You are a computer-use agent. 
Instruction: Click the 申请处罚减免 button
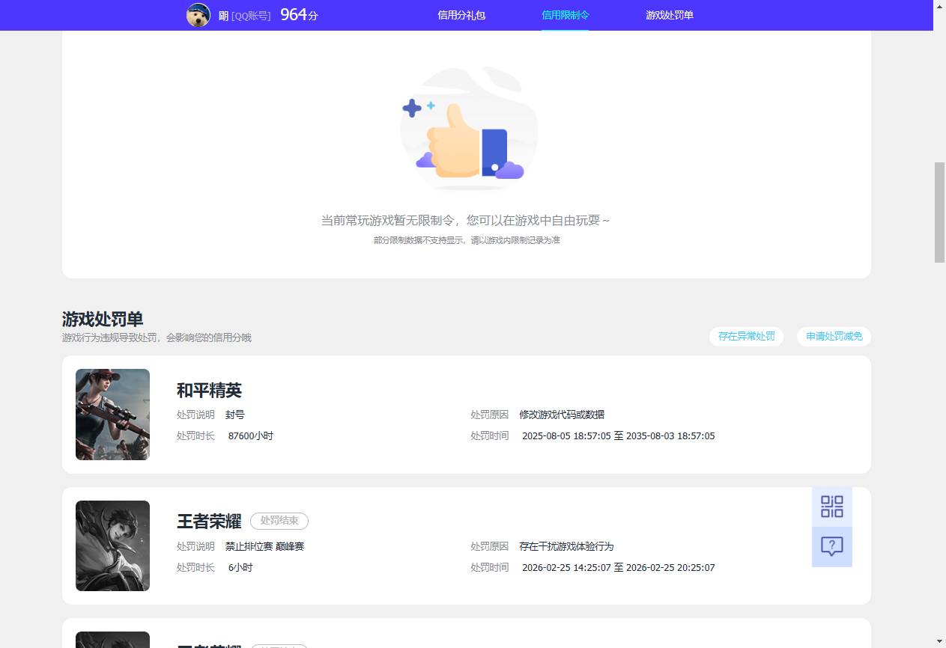coord(833,336)
